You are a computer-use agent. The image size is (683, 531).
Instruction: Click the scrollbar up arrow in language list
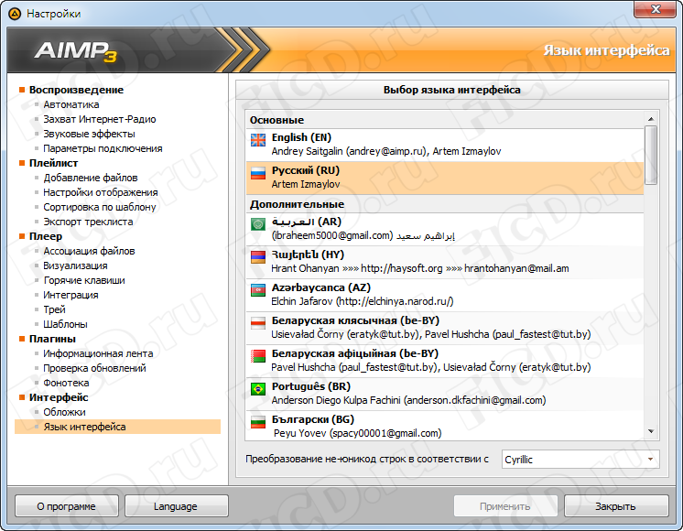pos(651,119)
